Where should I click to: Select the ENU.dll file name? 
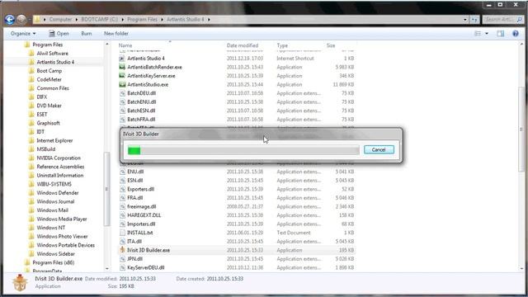point(135,172)
